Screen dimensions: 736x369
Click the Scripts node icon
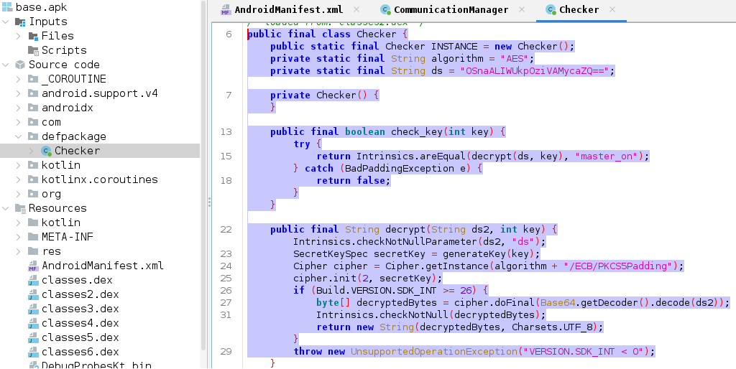point(34,50)
